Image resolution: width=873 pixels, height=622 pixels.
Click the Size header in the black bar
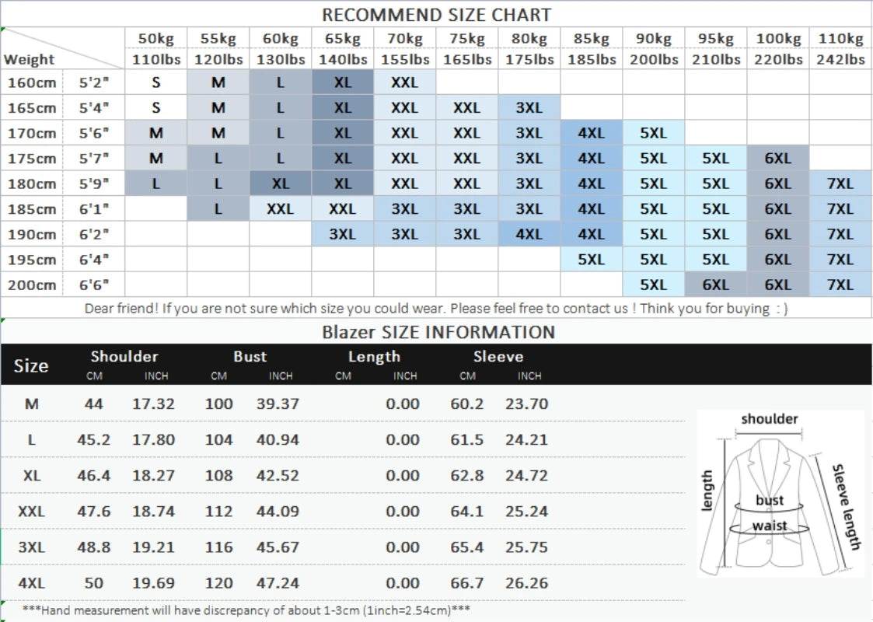(31, 365)
